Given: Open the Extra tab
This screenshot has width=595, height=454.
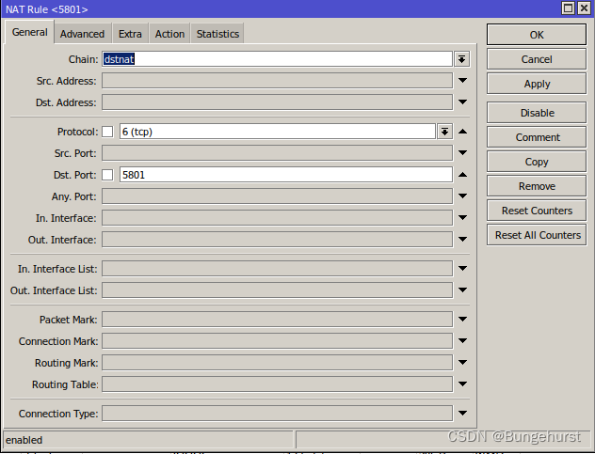Looking at the screenshot, I should pyautogui.click(x=130, y=34).
